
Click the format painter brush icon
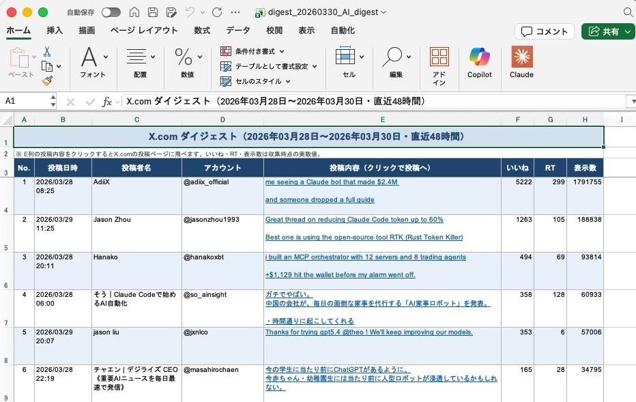tap(47, 81)
